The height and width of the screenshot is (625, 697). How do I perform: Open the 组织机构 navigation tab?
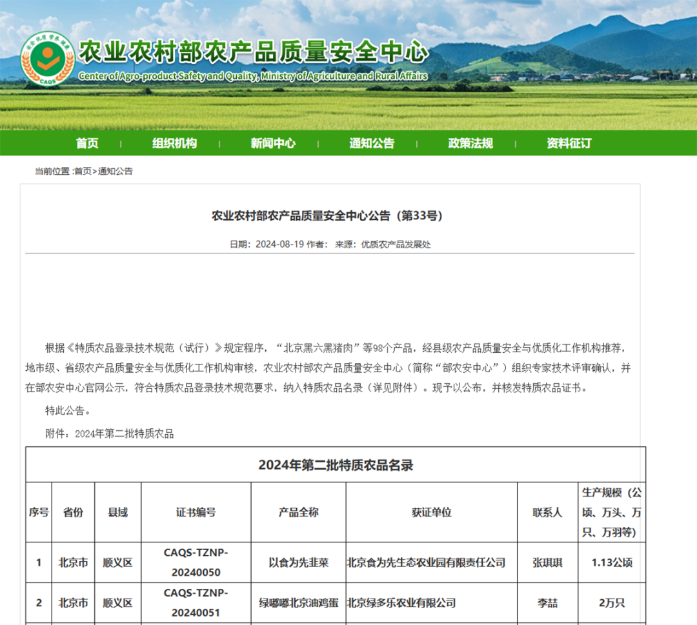[x=174, y=143]
